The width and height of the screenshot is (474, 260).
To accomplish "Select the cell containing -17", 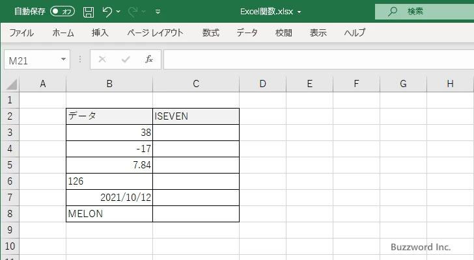I will (x=109, y=149).
